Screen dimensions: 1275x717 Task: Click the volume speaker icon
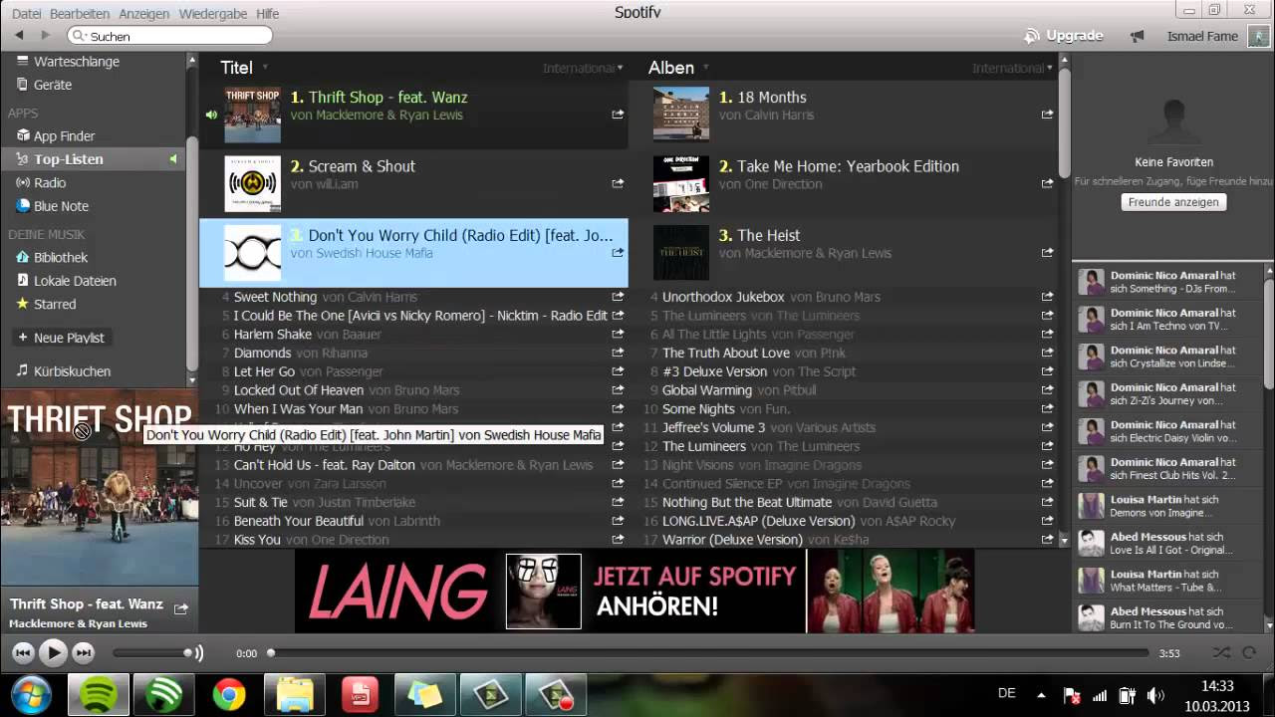pos(197,653)
